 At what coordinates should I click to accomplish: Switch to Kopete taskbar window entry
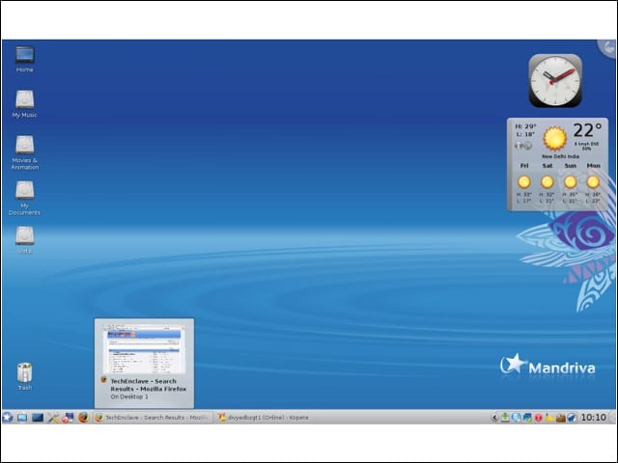tap(264, 418)
